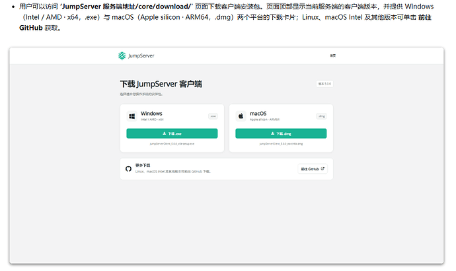Open the 前往 GitHub button

(x=313, y=169)
